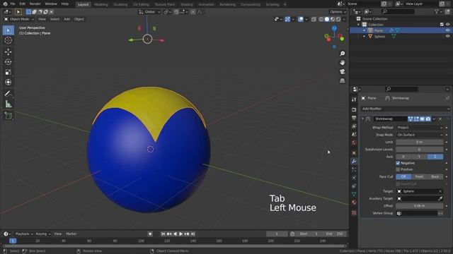453x254 pixels.
Task: Select the Move tool
Action: click(x=8, y=52)
